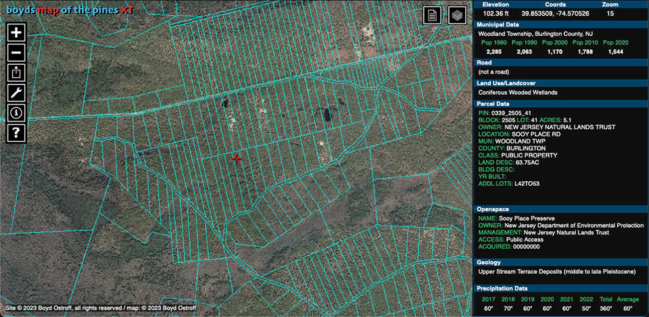Select Upper Stream Terrace Deposits text
This screenshot has width=649, height=317.
pos(556,272)
